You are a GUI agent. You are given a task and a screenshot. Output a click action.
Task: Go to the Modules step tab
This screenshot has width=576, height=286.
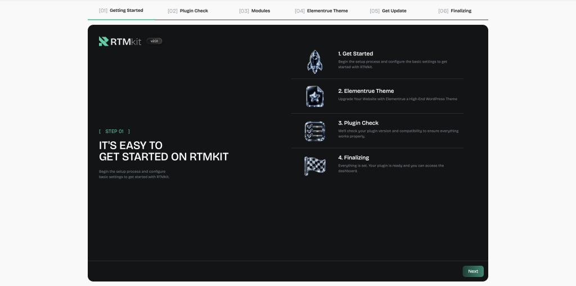point(254,11)
